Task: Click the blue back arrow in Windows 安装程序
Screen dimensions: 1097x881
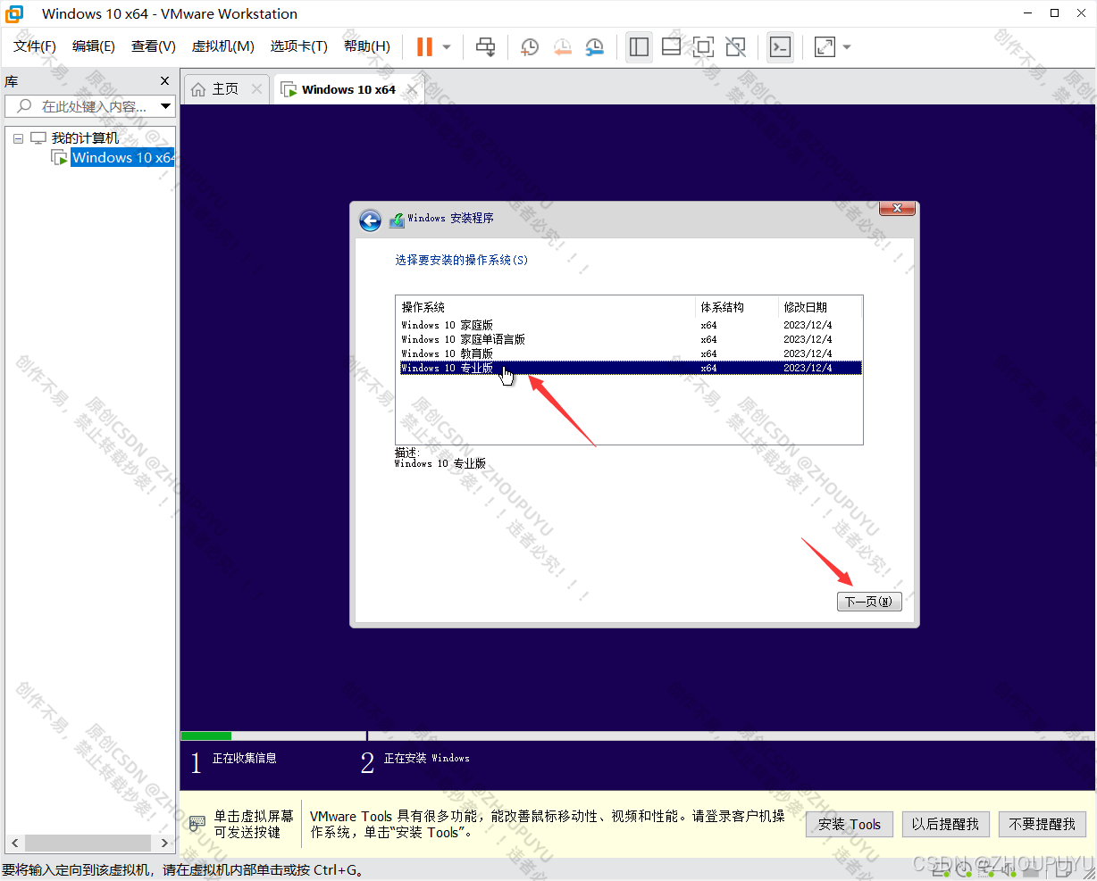Action: point(370,220)
